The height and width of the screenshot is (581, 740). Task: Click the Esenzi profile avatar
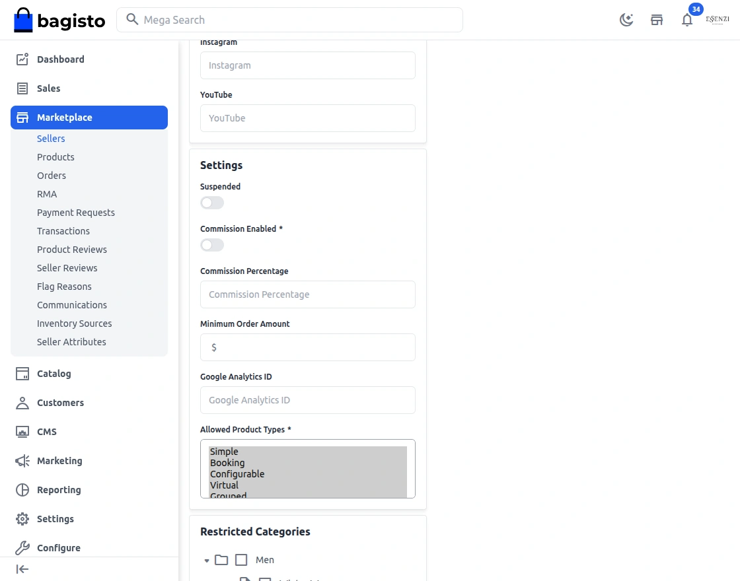718,20
